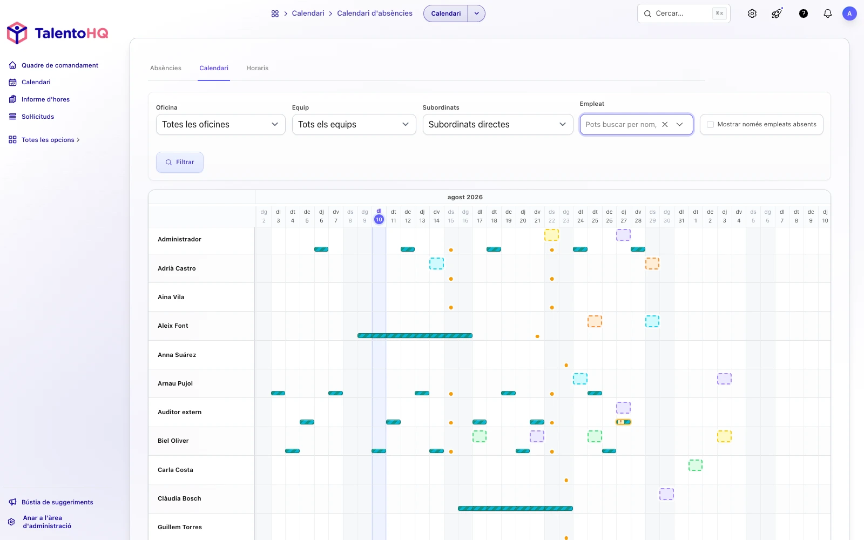Focus the Empleat name search input
The image size is (864, 540).
621,124
